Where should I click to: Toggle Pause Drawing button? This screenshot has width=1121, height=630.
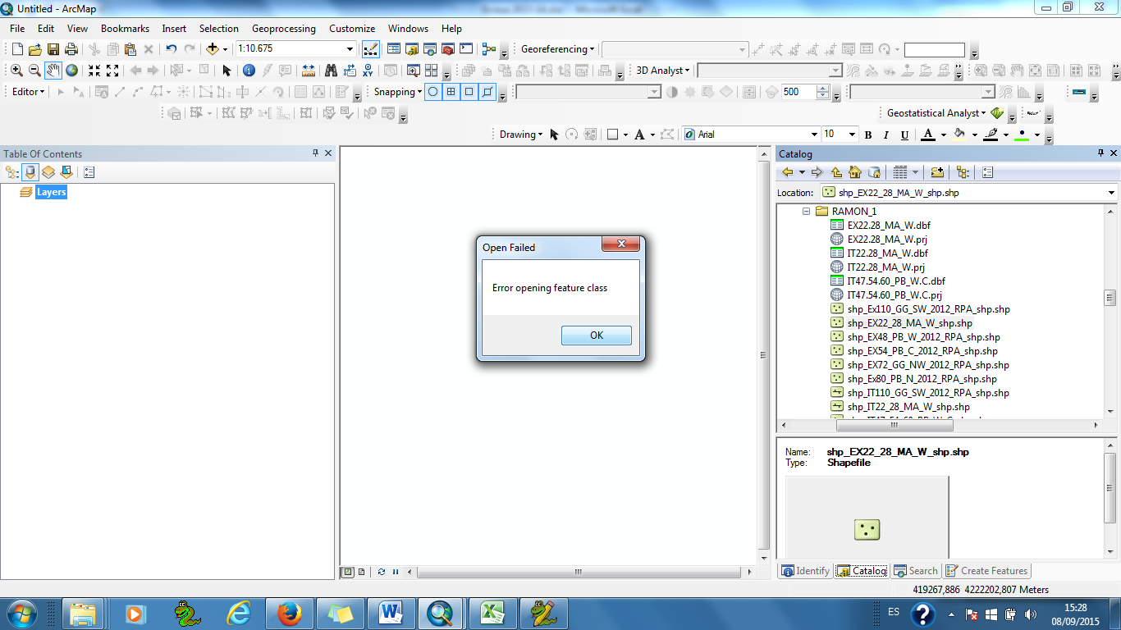(x=395, y=572)
